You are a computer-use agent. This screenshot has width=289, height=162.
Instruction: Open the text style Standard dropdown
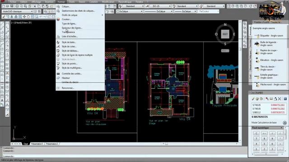coord(133,6)
